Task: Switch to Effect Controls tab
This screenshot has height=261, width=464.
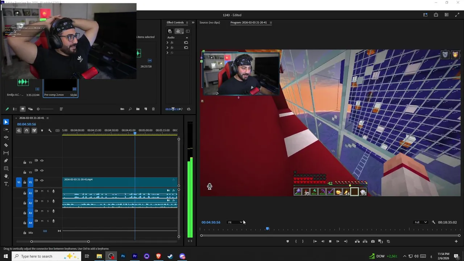Action: 175,22
